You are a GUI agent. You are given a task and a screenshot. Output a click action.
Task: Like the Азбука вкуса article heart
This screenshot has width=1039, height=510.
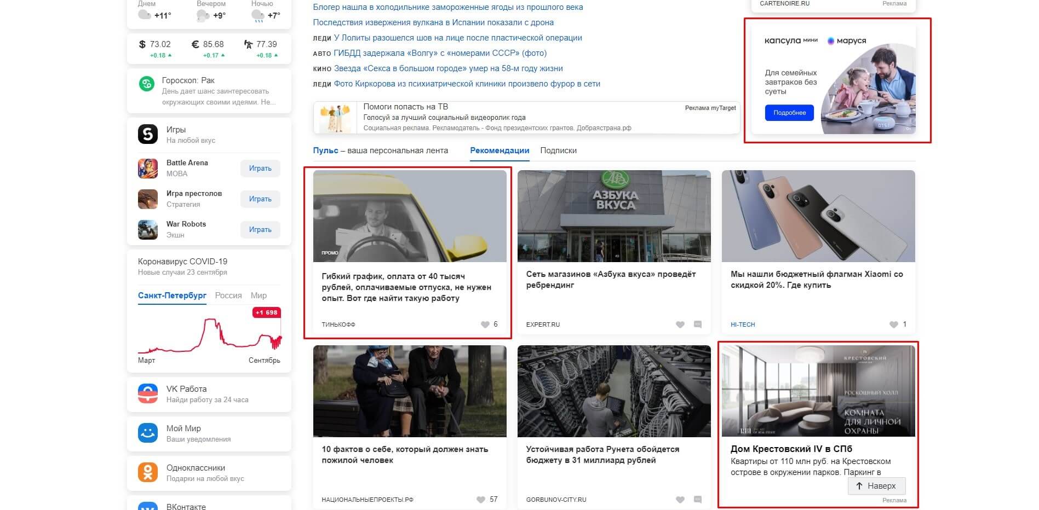[x=680, y=324]
